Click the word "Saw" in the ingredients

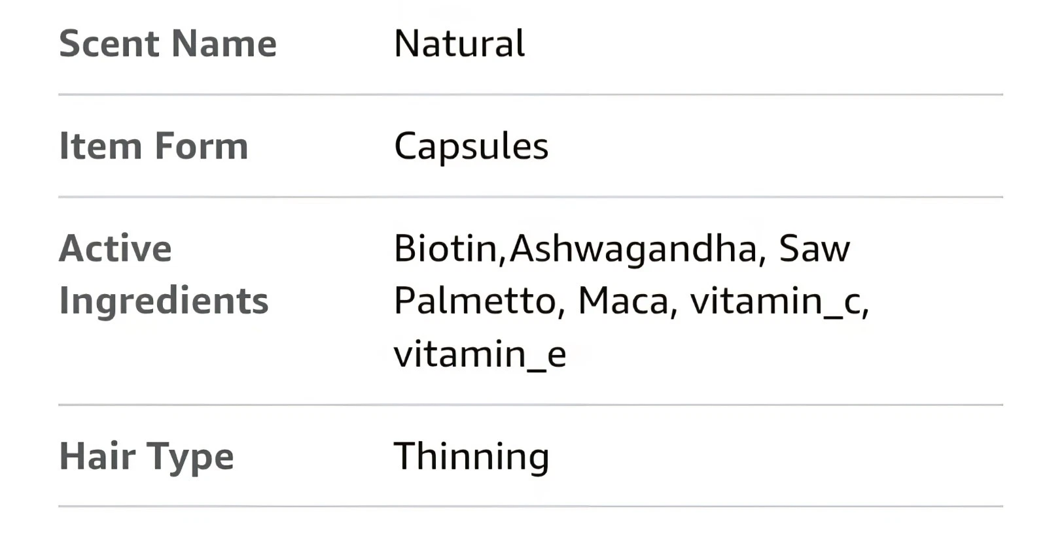point(814,248)
